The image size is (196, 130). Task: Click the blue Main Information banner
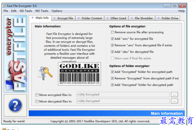click(107, 113)
